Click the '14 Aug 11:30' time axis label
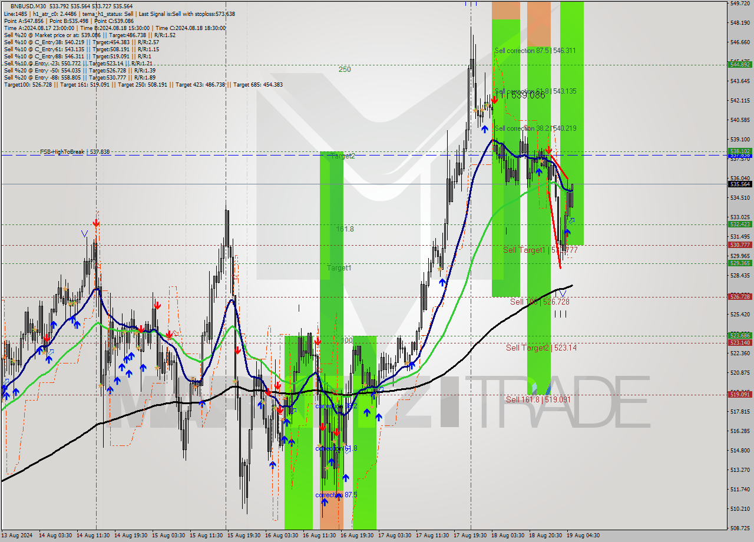 pyautogui.click(x=93, y=536)
